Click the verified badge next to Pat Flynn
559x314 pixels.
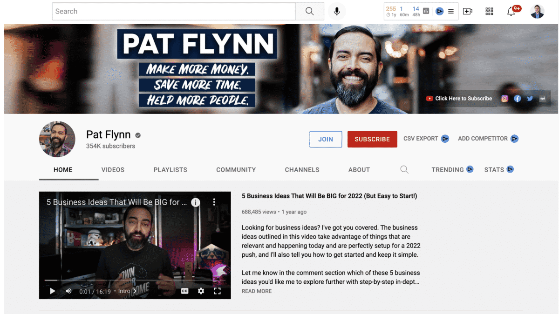point(138,135)
